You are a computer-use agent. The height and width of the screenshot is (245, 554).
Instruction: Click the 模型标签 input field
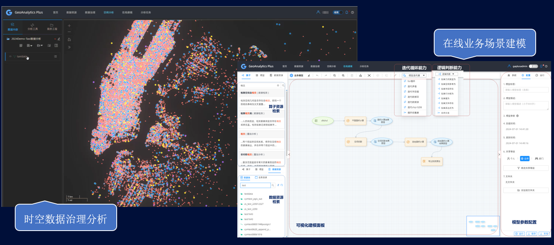point(526,90)
